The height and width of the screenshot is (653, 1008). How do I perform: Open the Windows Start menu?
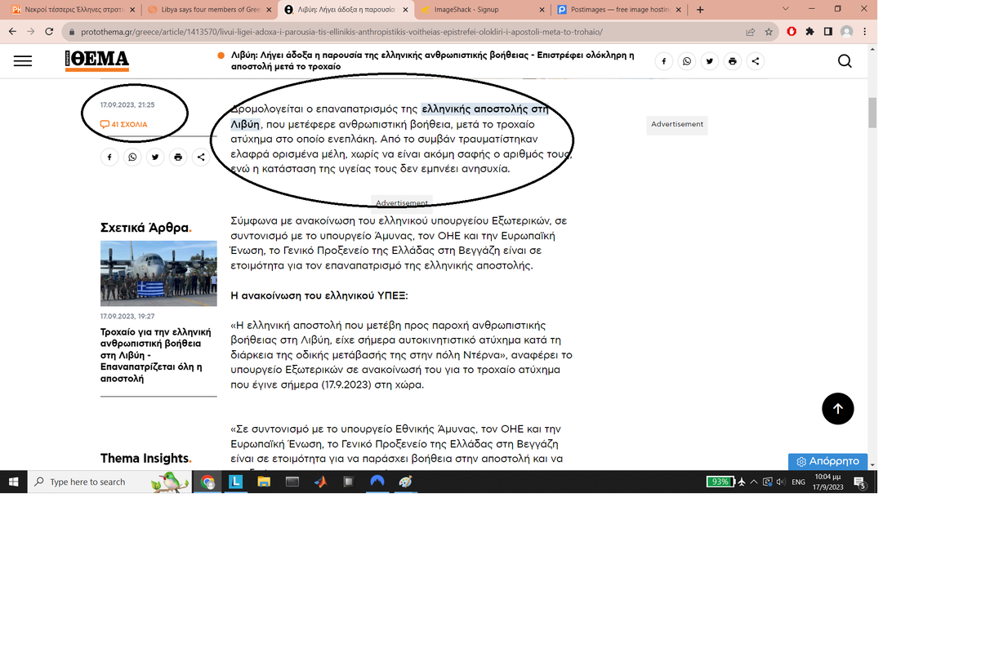tap(14, 482)
